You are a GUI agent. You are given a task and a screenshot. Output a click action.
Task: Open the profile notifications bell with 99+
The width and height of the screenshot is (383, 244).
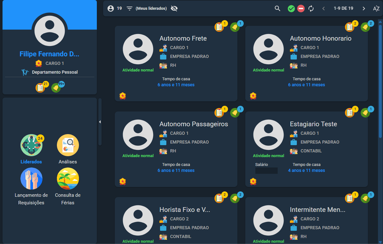(x=56, y=88)
